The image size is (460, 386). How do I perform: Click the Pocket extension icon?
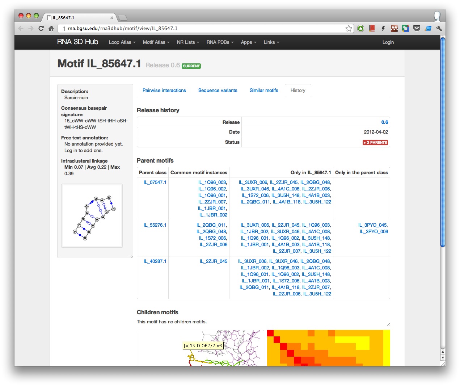[417, 28]
